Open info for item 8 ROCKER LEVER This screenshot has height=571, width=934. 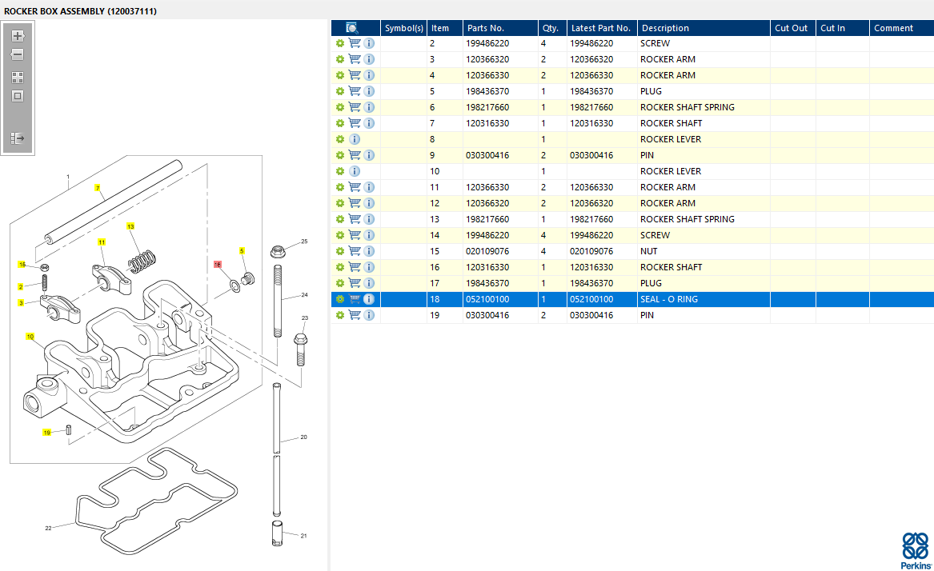pos(355,139)
